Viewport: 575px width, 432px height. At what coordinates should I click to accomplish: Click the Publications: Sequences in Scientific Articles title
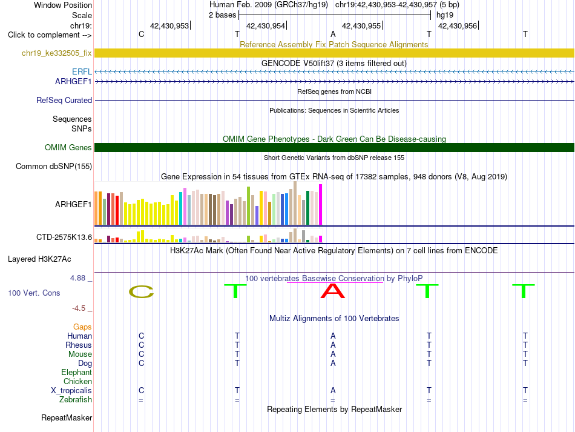click(x=334, y=110)
